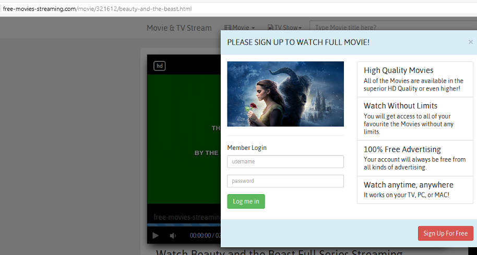
Task: Open the Movie dropdown menu
Action: (240, 28)
